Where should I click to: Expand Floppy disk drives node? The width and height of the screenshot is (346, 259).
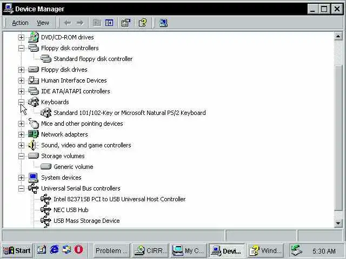[x=21, y=70]
